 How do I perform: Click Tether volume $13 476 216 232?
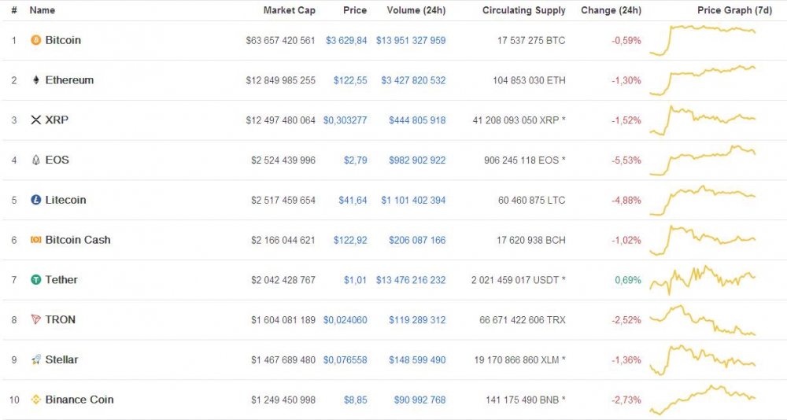411,280
